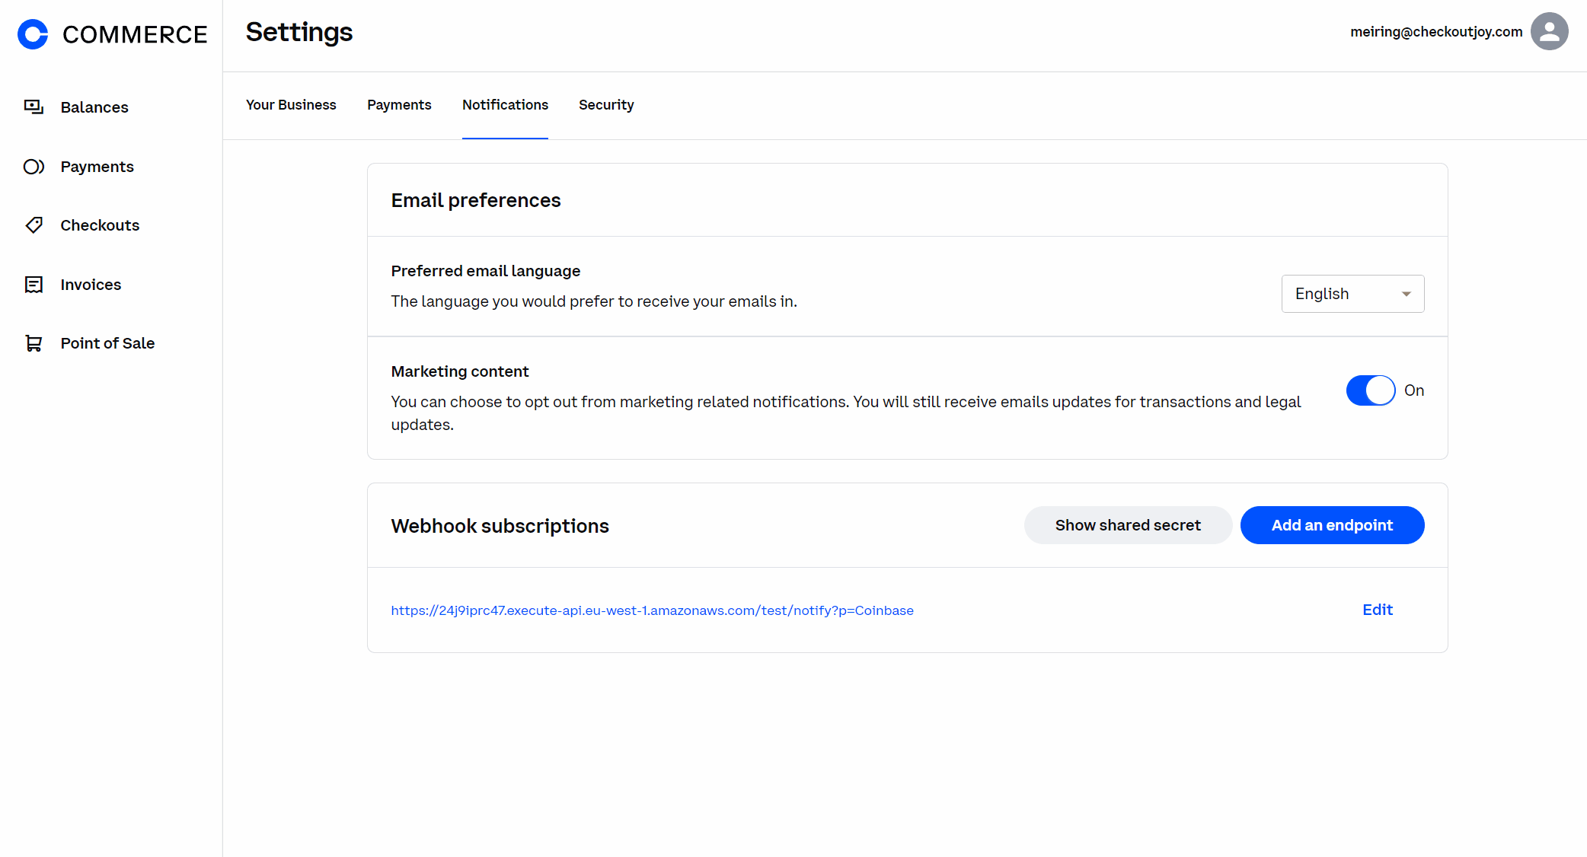
Task: Click the Add an endpoint button
Action: (x=1333, y=524)
